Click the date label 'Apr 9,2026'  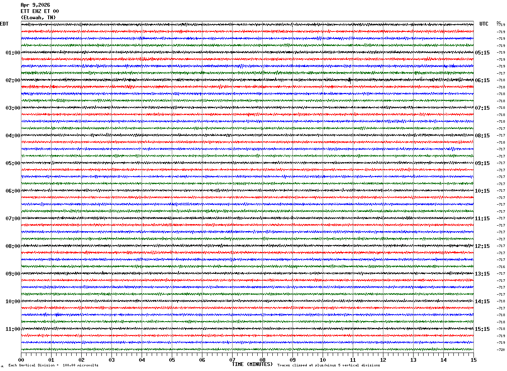(35, 5)
